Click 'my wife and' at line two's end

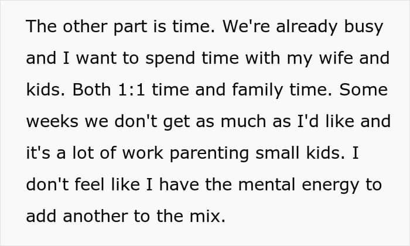[x=339, y=59]
